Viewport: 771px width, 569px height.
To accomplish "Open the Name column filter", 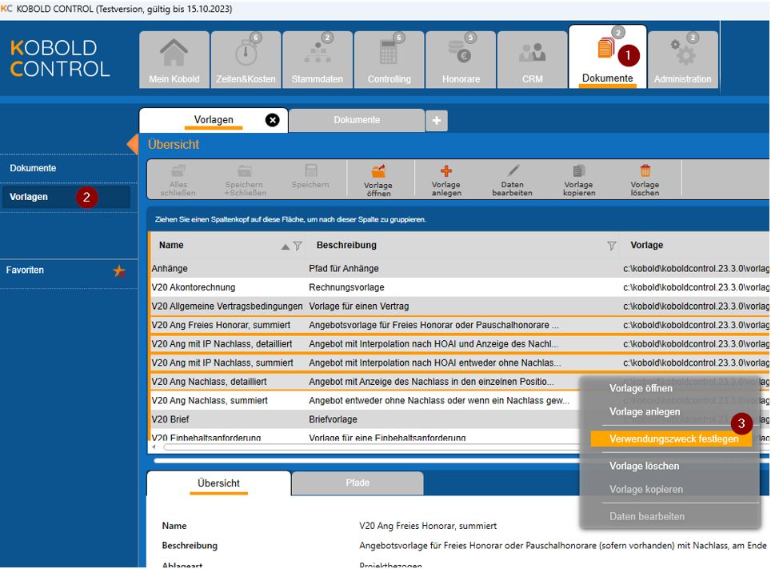I will click(x=298, y=246).
